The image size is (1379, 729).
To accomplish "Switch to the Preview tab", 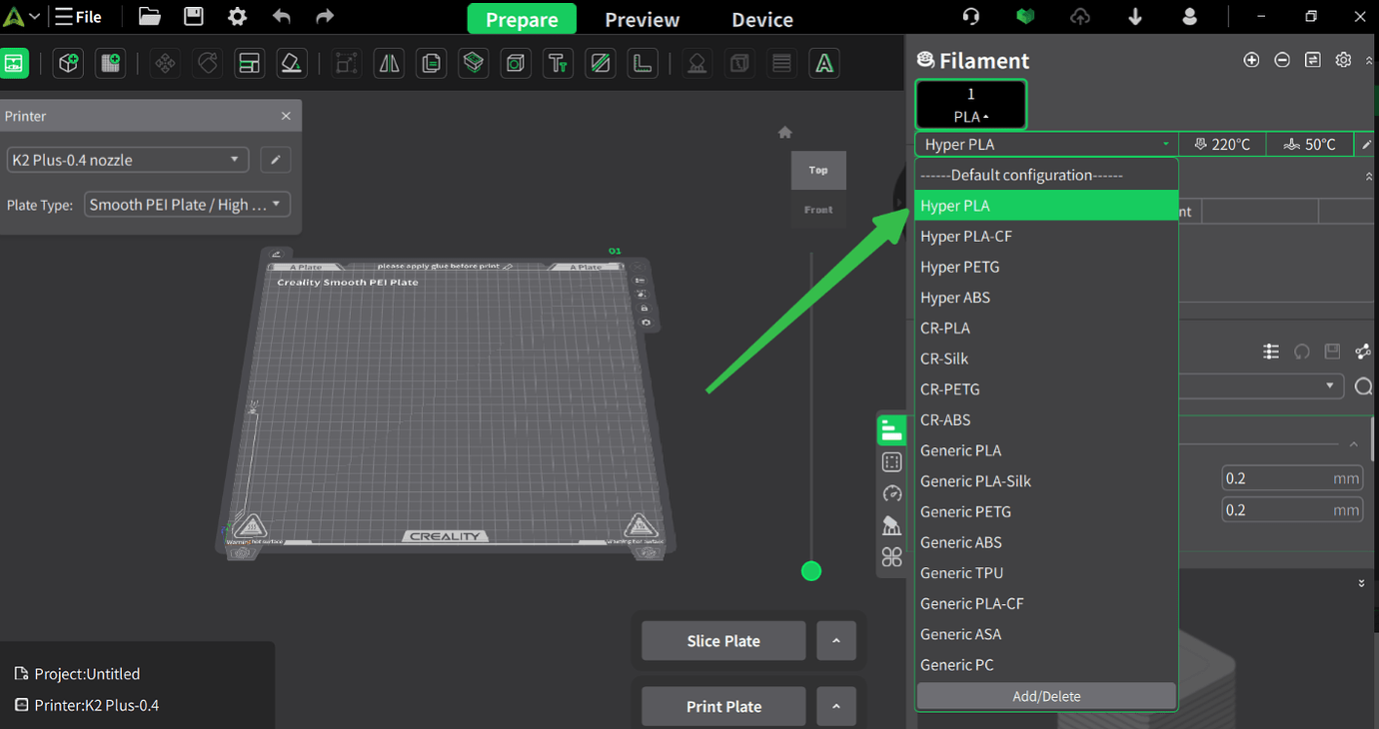I will coord(641,19).
